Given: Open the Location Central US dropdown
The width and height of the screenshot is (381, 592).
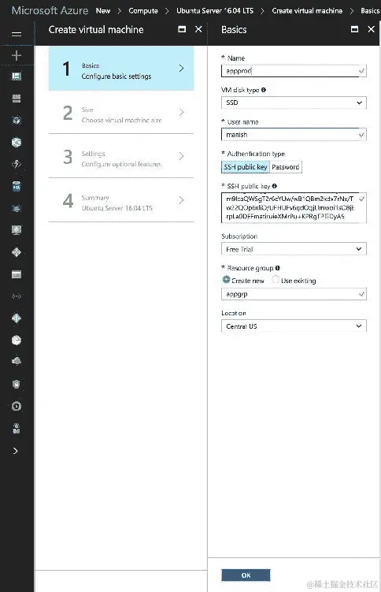Looking at the screenshot, I should coord(294,326).
